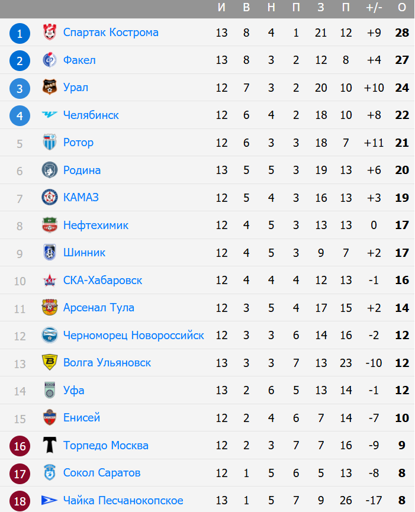Click the Rotor club crest
The width and height of the screenshot is (415, 512).
(x=49, y=143)
